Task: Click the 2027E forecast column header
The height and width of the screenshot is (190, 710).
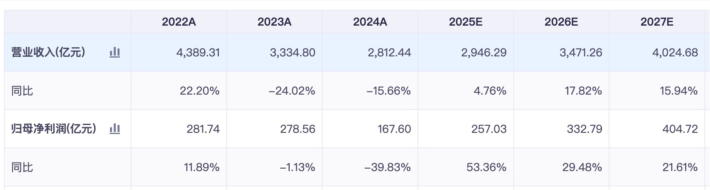Action: (657, 22)
